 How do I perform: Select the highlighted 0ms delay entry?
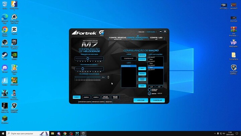[x=156, y=67]
